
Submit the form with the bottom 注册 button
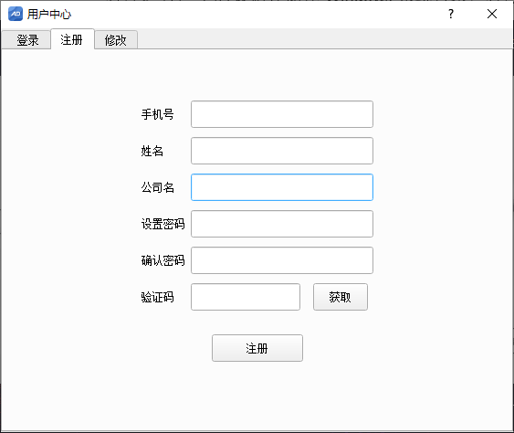coord(257,348)
